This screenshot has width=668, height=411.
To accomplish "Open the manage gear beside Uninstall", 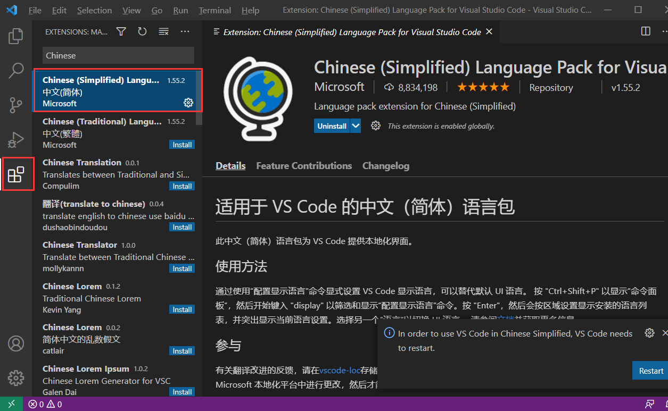I will point(376,126).
